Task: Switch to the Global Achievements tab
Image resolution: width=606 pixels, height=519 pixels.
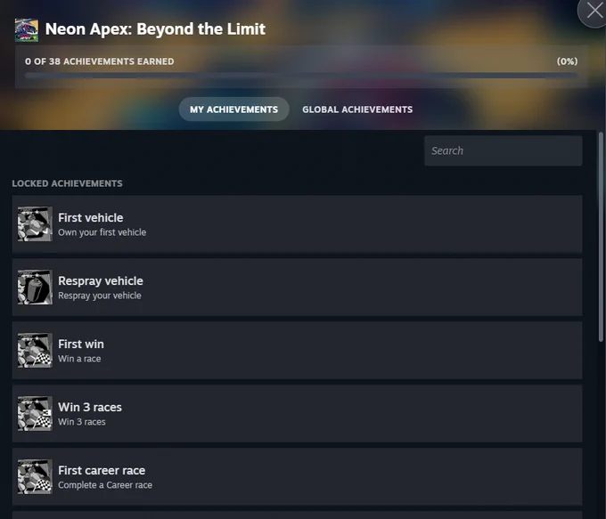Action: [x=357, y=109]
